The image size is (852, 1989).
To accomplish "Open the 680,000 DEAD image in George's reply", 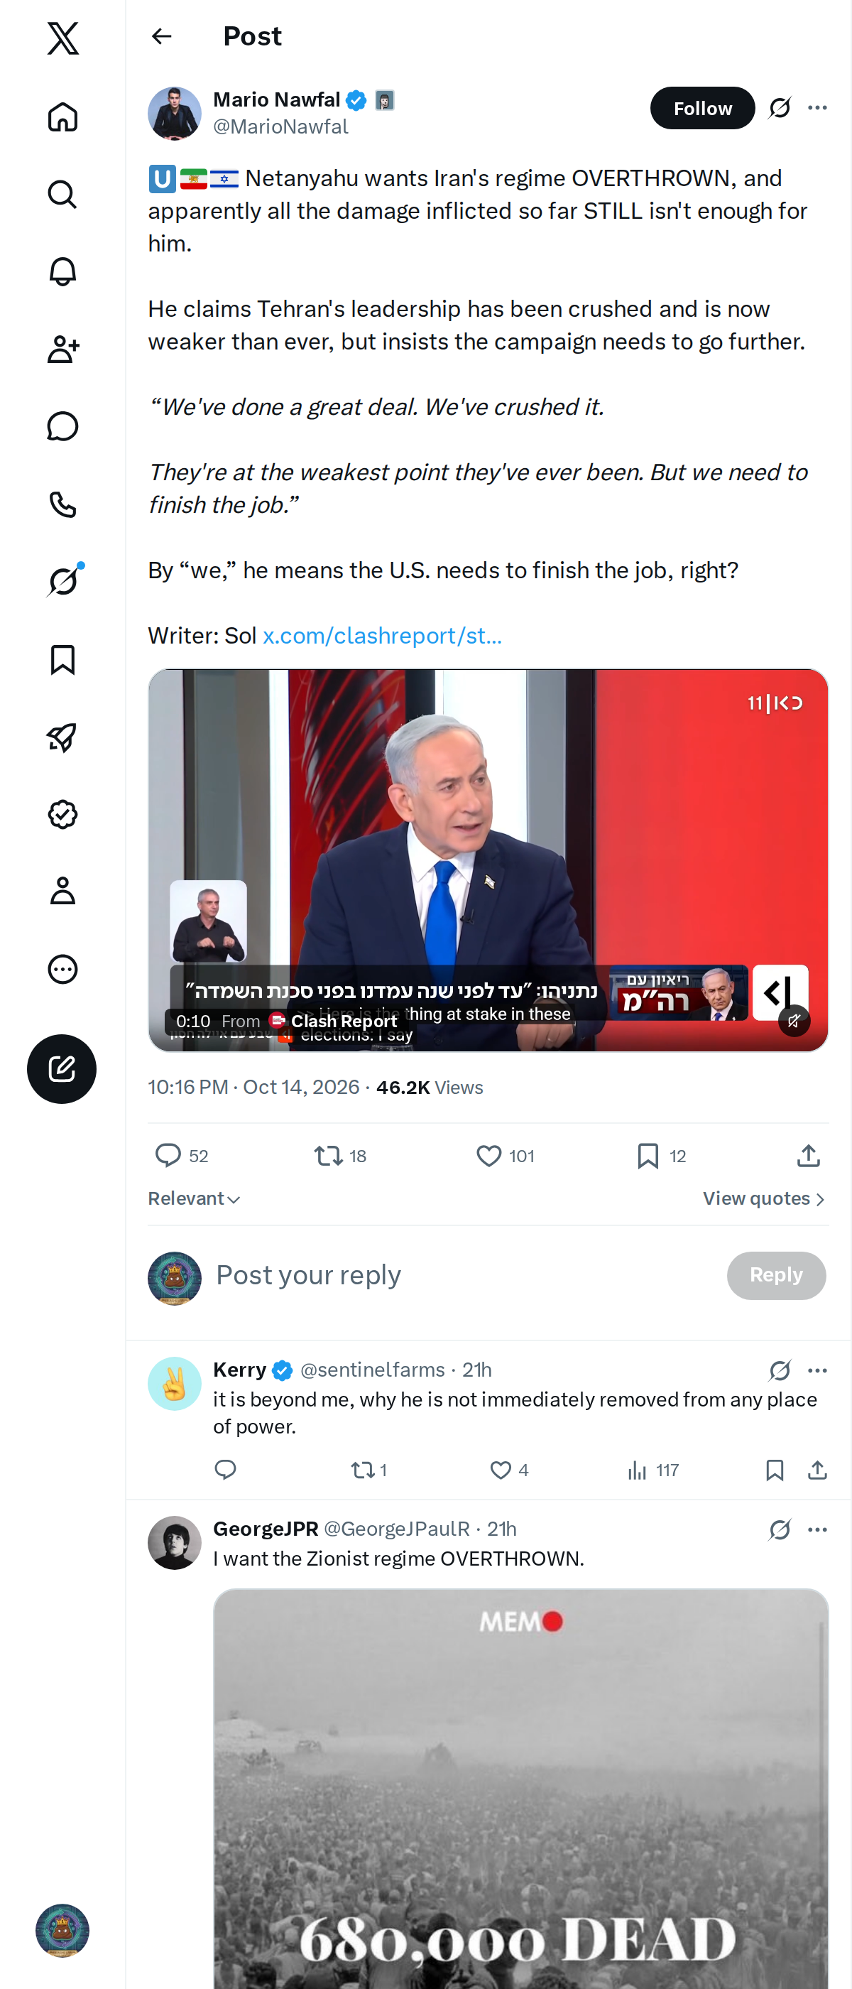I will pos(521,1788).
